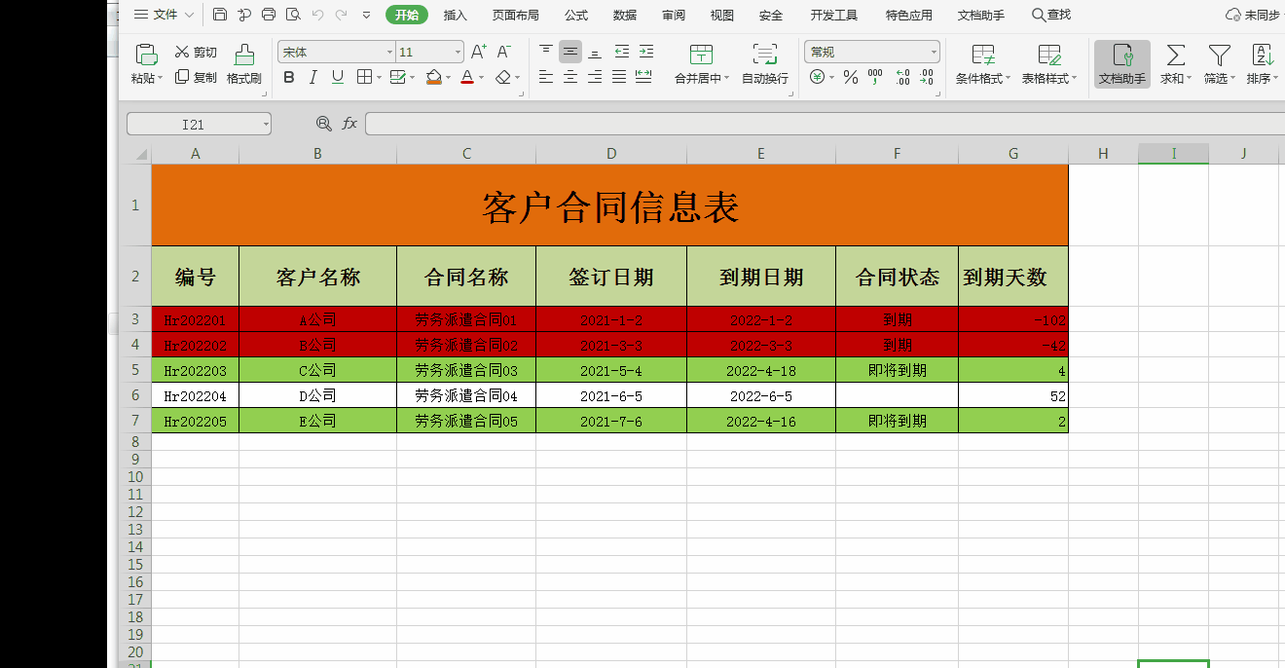Click the Percent style icon

(851, 77)
